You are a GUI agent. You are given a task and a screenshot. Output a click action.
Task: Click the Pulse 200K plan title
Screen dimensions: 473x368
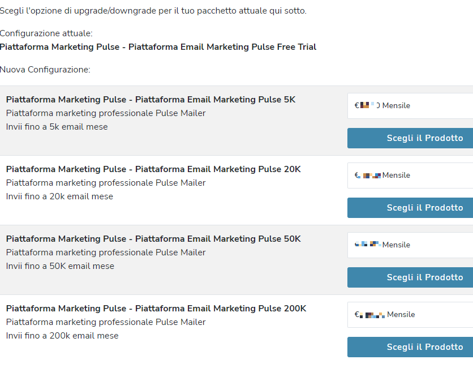pyautogui.click(x=156, y=309)
